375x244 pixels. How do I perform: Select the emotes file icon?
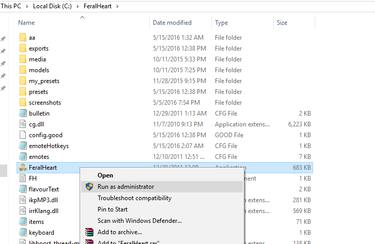pyautogui.click(x=23, y=157)
